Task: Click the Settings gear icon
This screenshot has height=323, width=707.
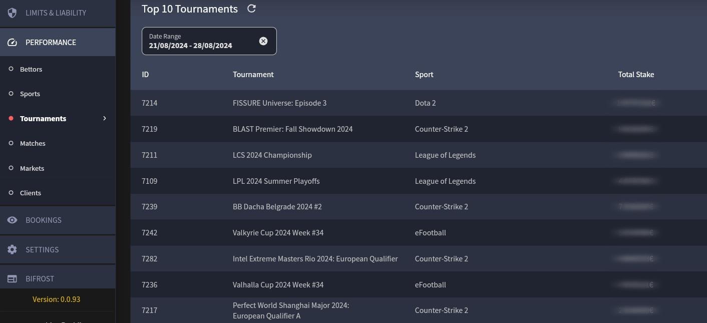Action: pyautogui.click(x=13, y=249)
